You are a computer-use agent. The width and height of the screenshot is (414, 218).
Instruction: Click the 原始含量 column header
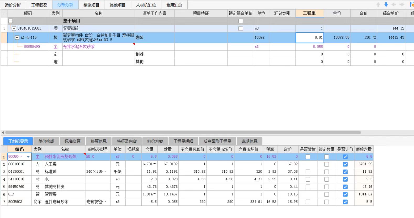[364, 149]
